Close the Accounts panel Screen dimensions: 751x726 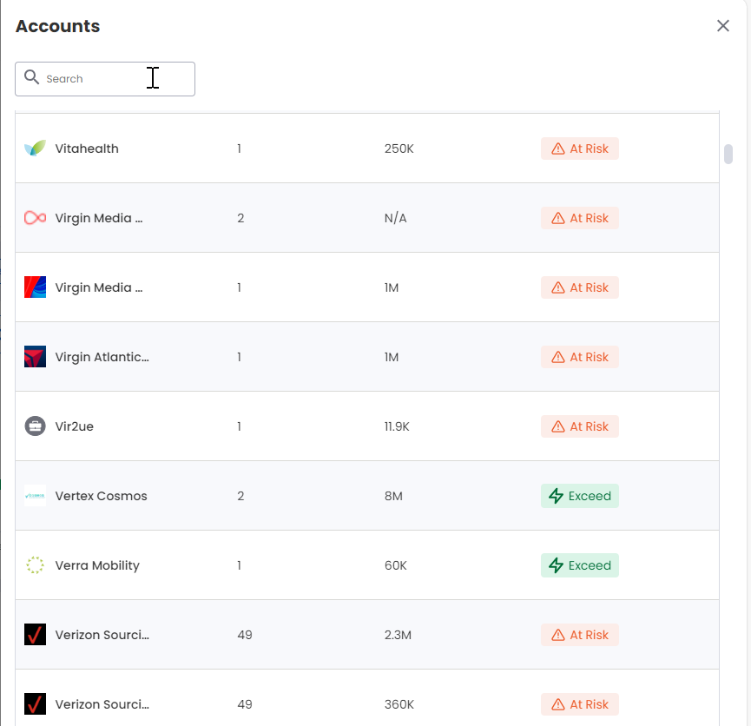click(x=722, y=26)
